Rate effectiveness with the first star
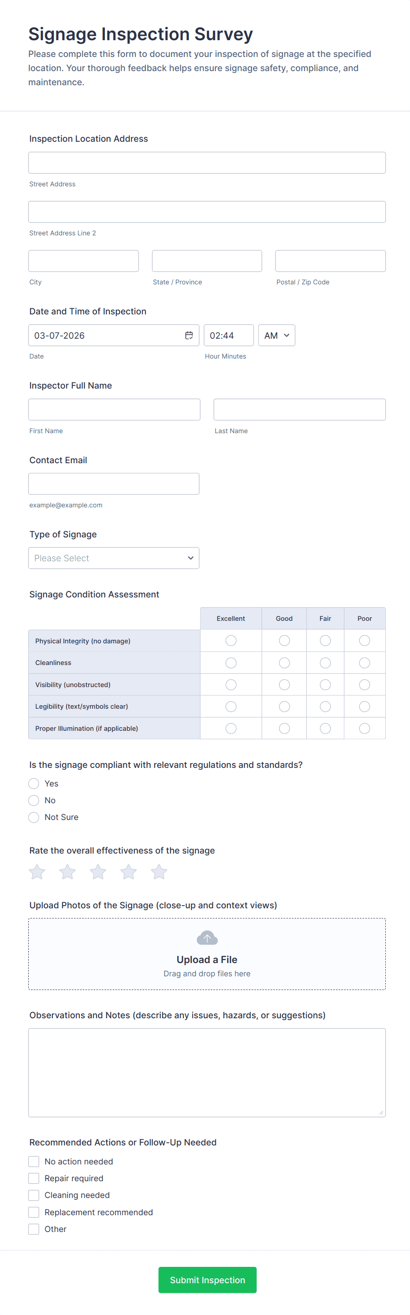 37,872
